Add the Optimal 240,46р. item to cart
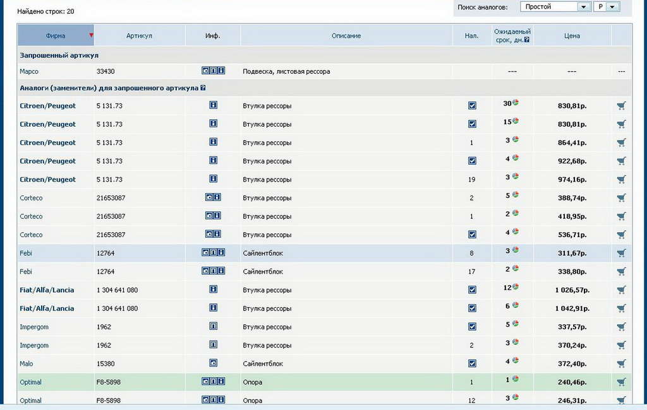Viewport: 647px width, 410px height. (x=621, y=382)
